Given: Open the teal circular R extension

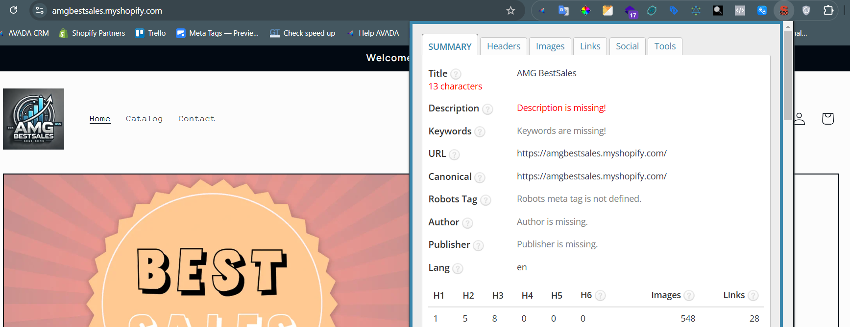Looking at the screenshot, I should pos(652,10).
